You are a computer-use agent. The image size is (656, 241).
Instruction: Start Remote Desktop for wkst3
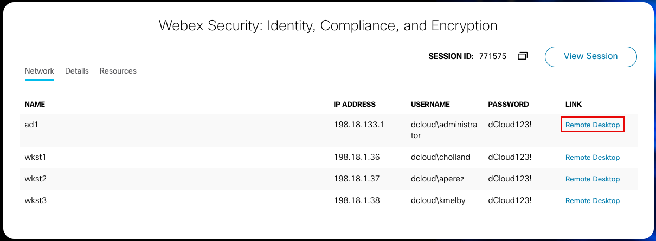pyautogui.click(x=592, y=201)
